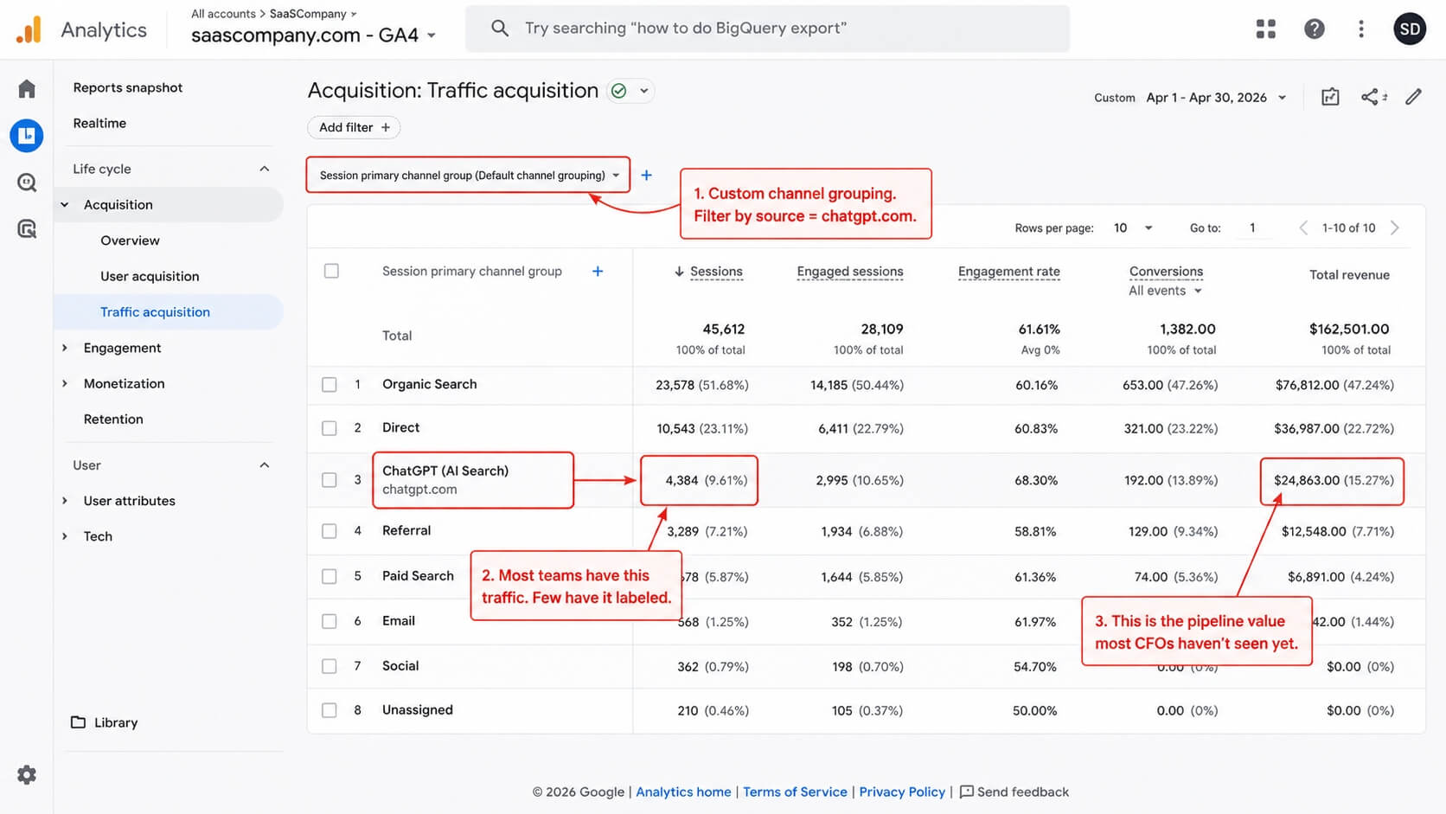Open Admin settings gear icon
This screenshot has height=814, width=1446.
coord(27,775)
